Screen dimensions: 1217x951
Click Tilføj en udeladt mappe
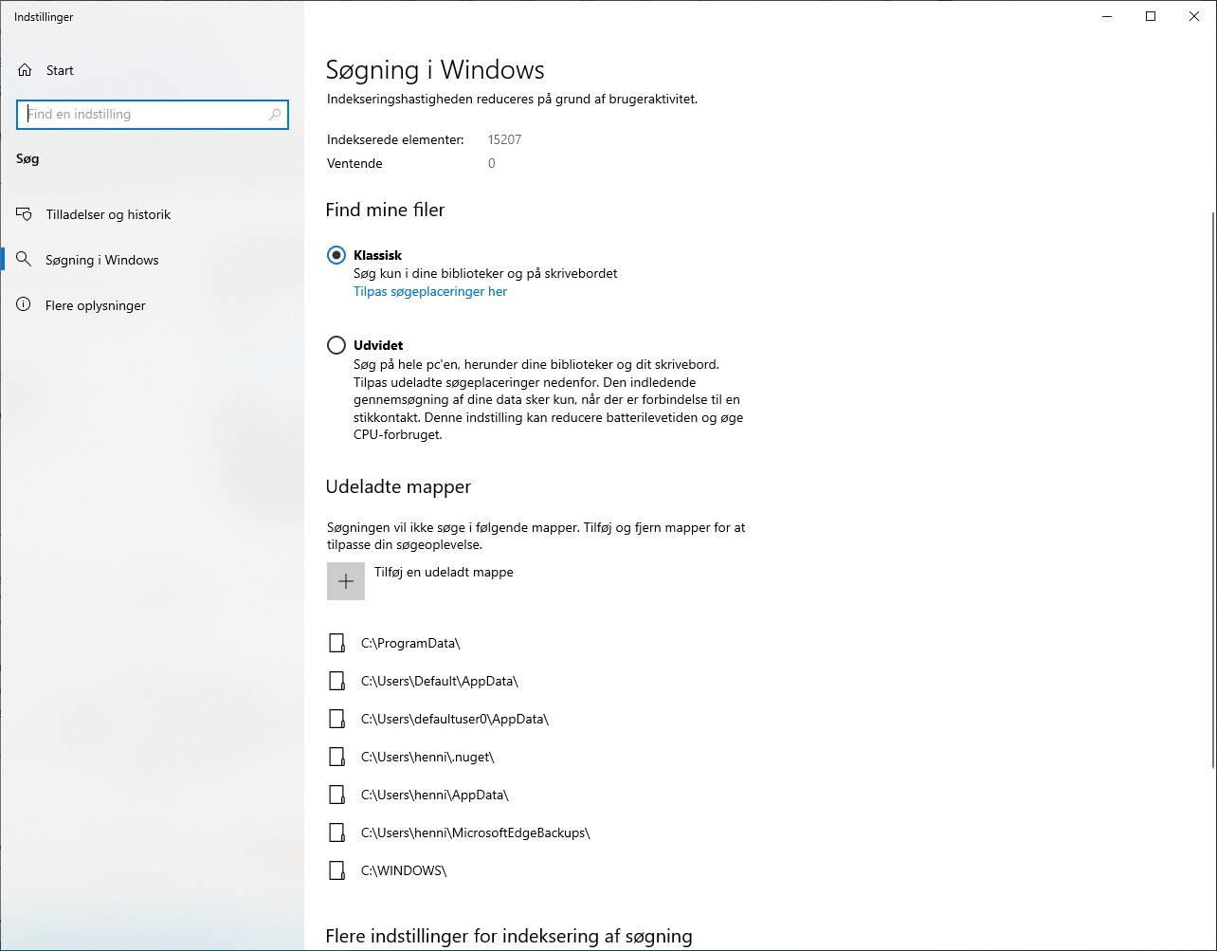[444, 572]
